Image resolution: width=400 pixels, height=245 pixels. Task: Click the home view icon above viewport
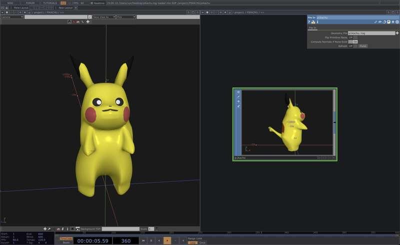pos(69,22)
